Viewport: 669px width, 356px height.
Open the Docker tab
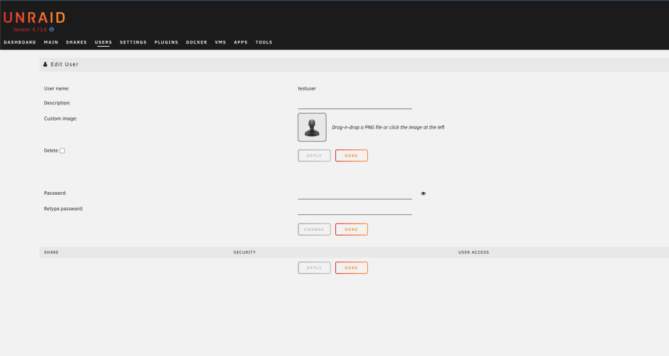[x=197, y=42]
